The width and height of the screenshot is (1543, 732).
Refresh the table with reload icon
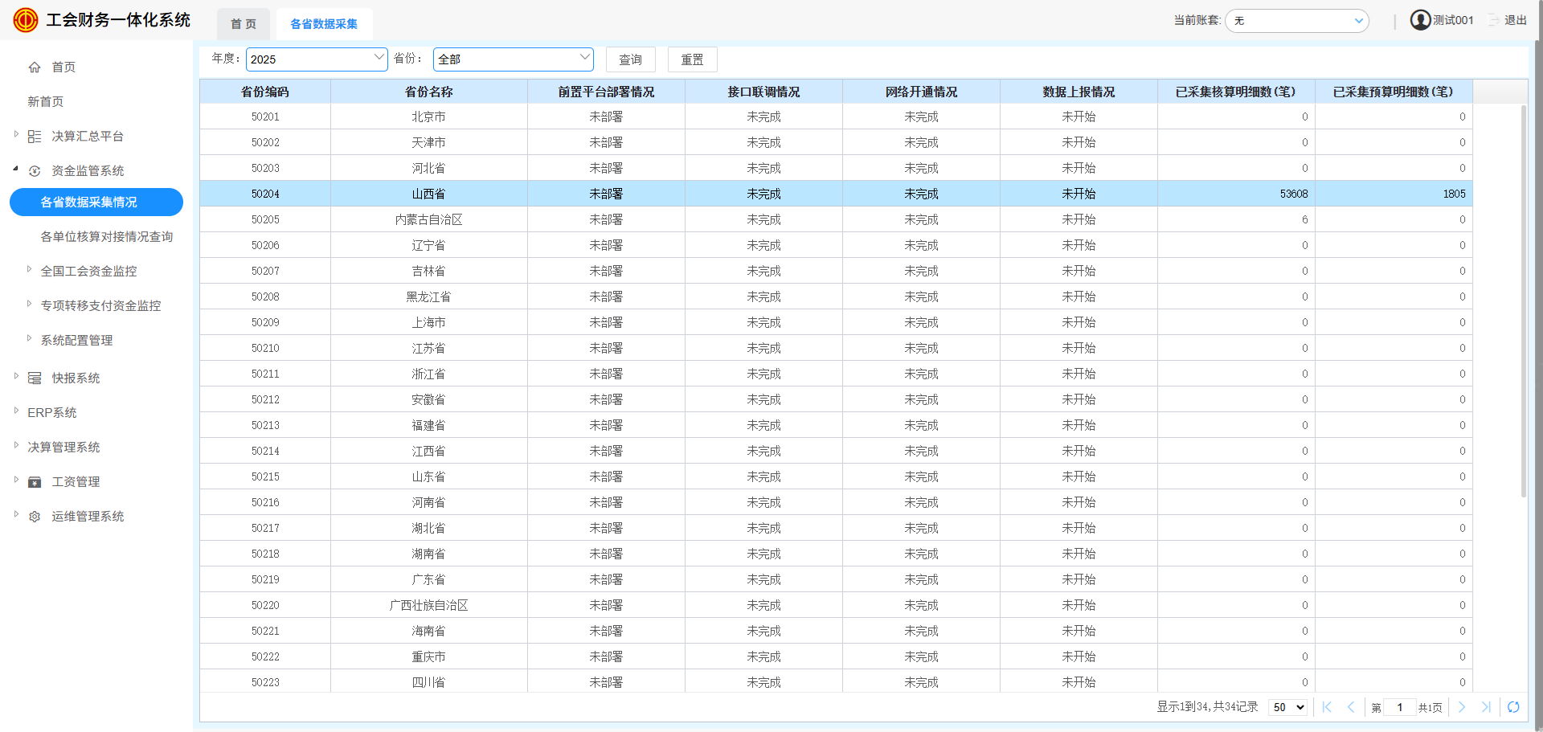click(x=1513, y=707)
